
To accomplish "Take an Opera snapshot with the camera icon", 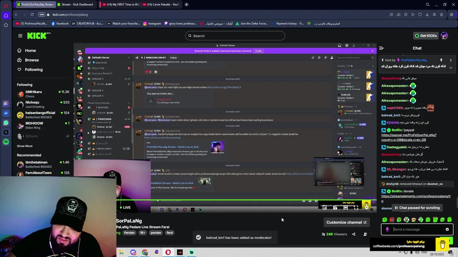I will click(x=399, y=15).
